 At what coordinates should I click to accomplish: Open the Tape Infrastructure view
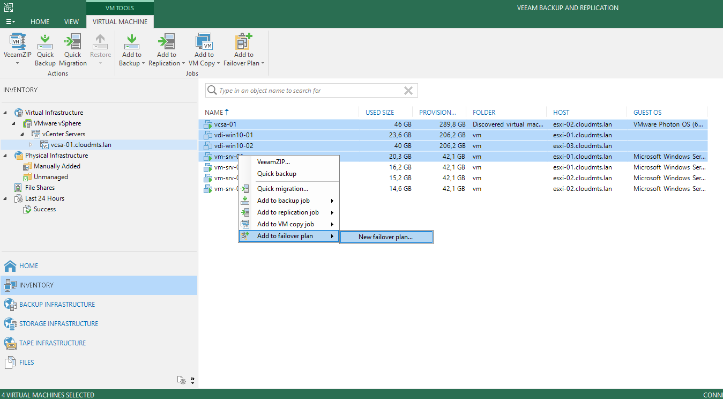point(53,343)
